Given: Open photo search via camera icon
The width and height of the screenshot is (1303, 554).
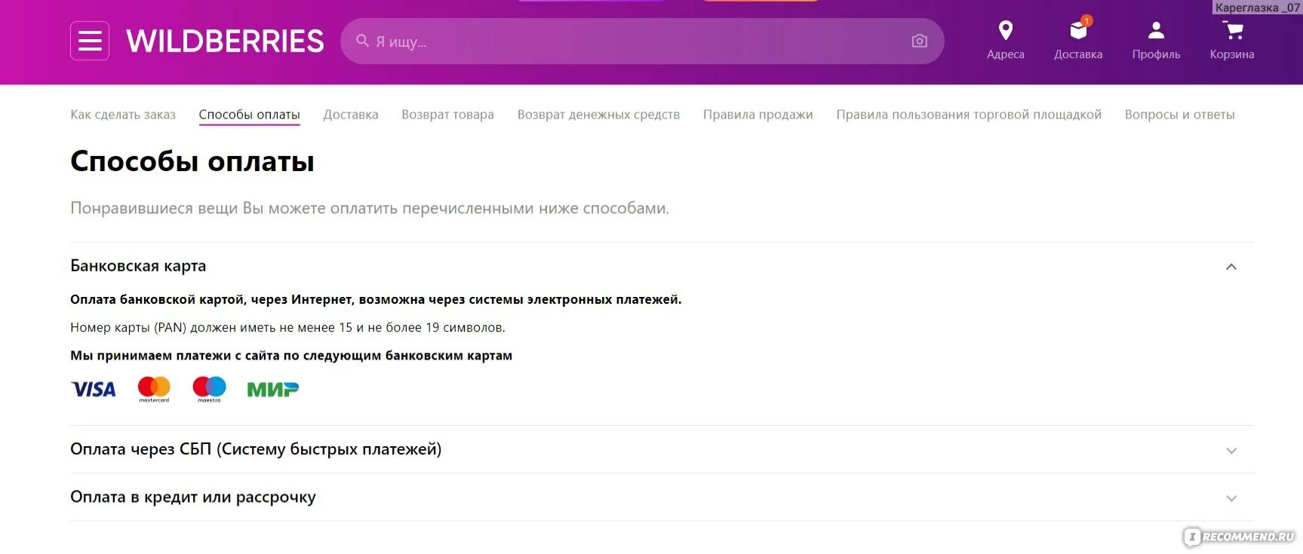Looking at the screenshot, I should (919, 41).
